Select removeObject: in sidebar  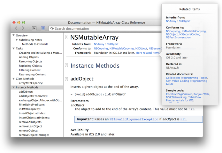[28, 131]
